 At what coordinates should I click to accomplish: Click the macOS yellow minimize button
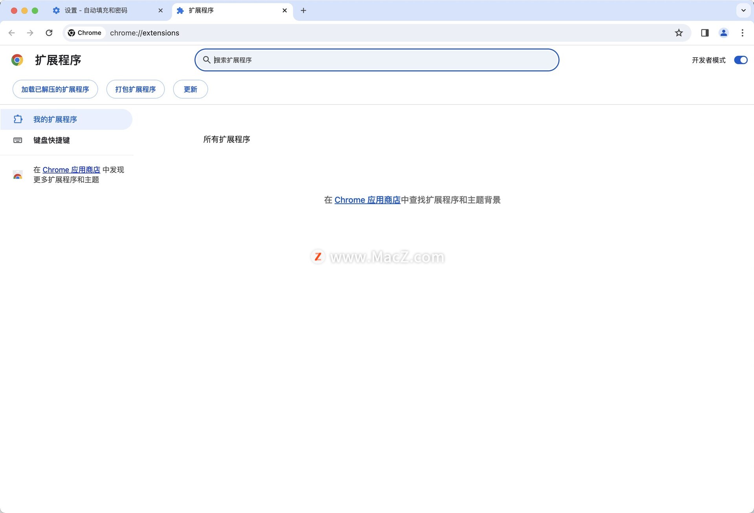[x=24, y=11]
